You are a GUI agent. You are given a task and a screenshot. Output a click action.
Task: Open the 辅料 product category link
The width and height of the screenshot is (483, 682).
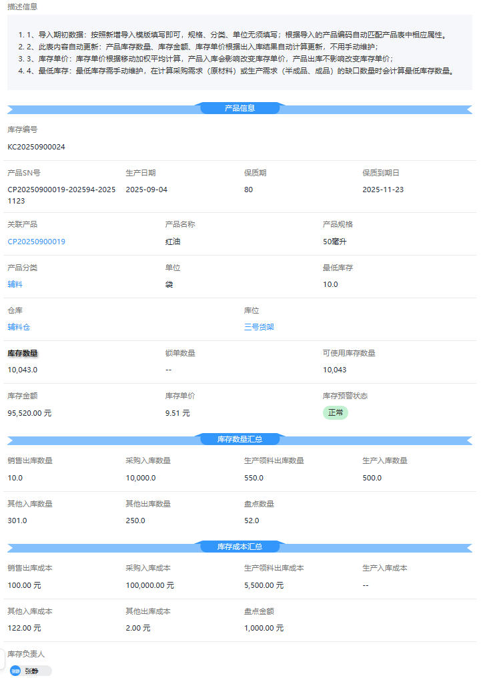coord(15,284)
